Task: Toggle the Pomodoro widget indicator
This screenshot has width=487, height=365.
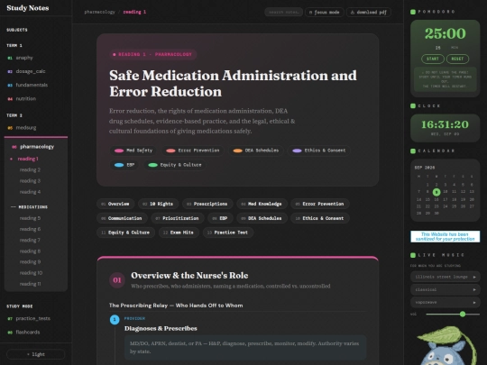Action: 413,12
